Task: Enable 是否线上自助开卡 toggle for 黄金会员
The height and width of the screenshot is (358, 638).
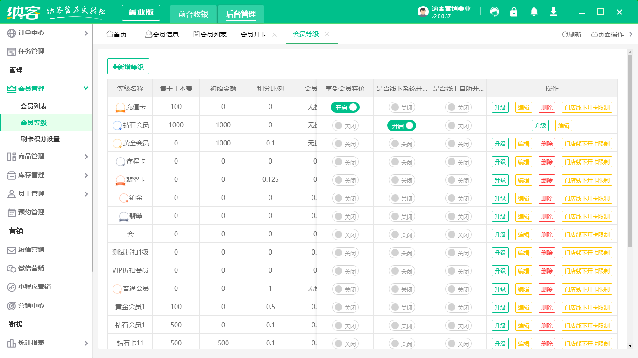Action: (x=458, y=144)
